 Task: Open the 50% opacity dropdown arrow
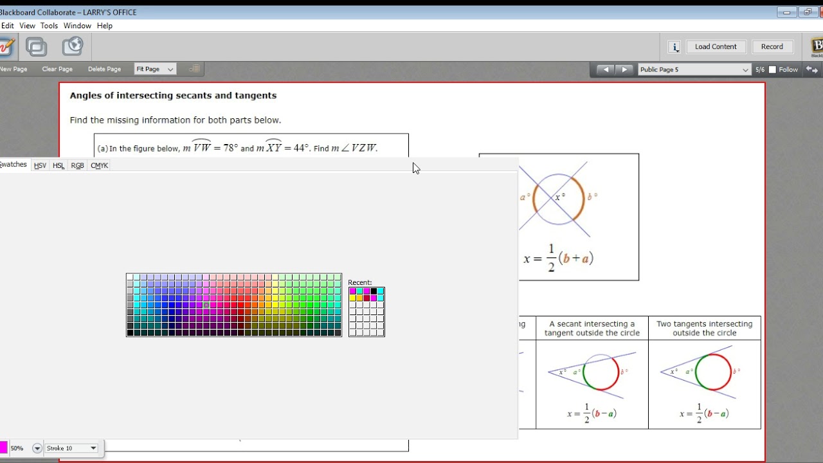(x=37, y=448)
